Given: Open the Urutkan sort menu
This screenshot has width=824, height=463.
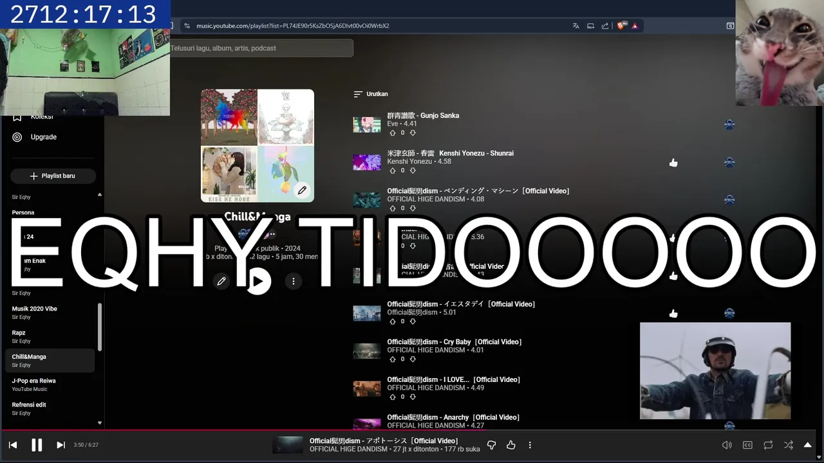Looking at the screenshot, I should click(x=371, y=94).
